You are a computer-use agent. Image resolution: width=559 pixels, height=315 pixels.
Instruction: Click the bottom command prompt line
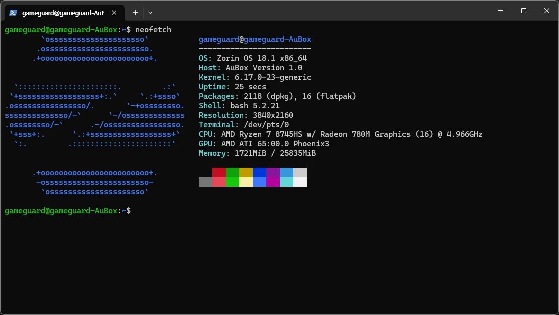(x=68, y=211)
